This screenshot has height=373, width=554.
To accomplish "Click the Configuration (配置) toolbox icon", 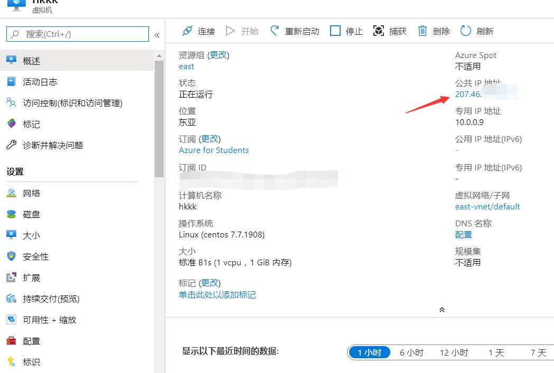I will [x=11, y=341].
